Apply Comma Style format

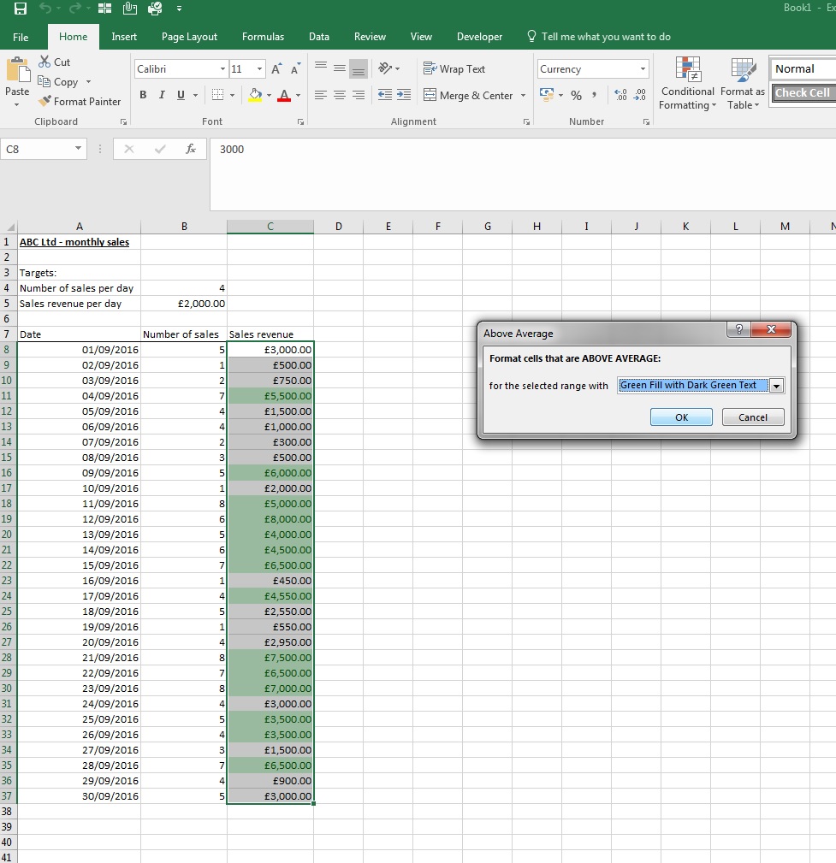tap(594, 95)
